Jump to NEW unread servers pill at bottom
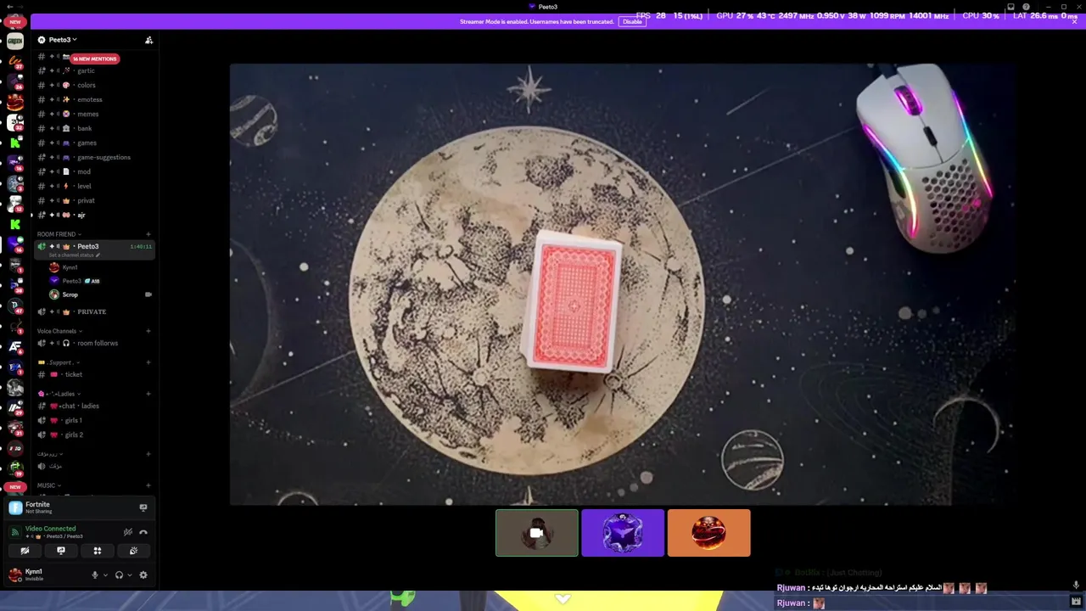 click(x=14, y=487)
